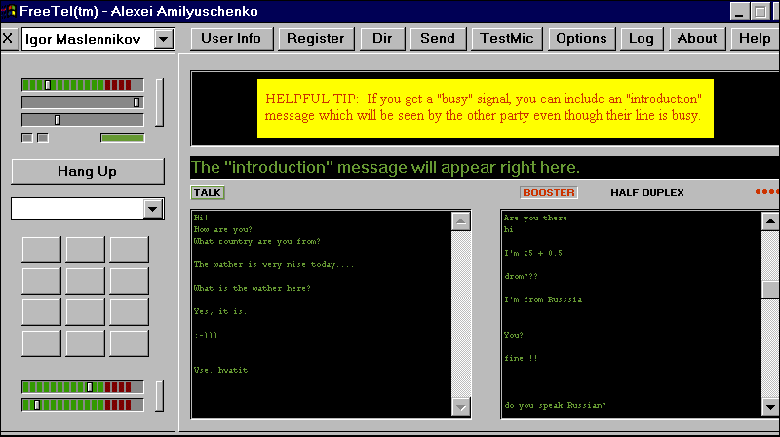Open the About dialog
Viewport: 780px width, 437px height.
coord(696,39)
